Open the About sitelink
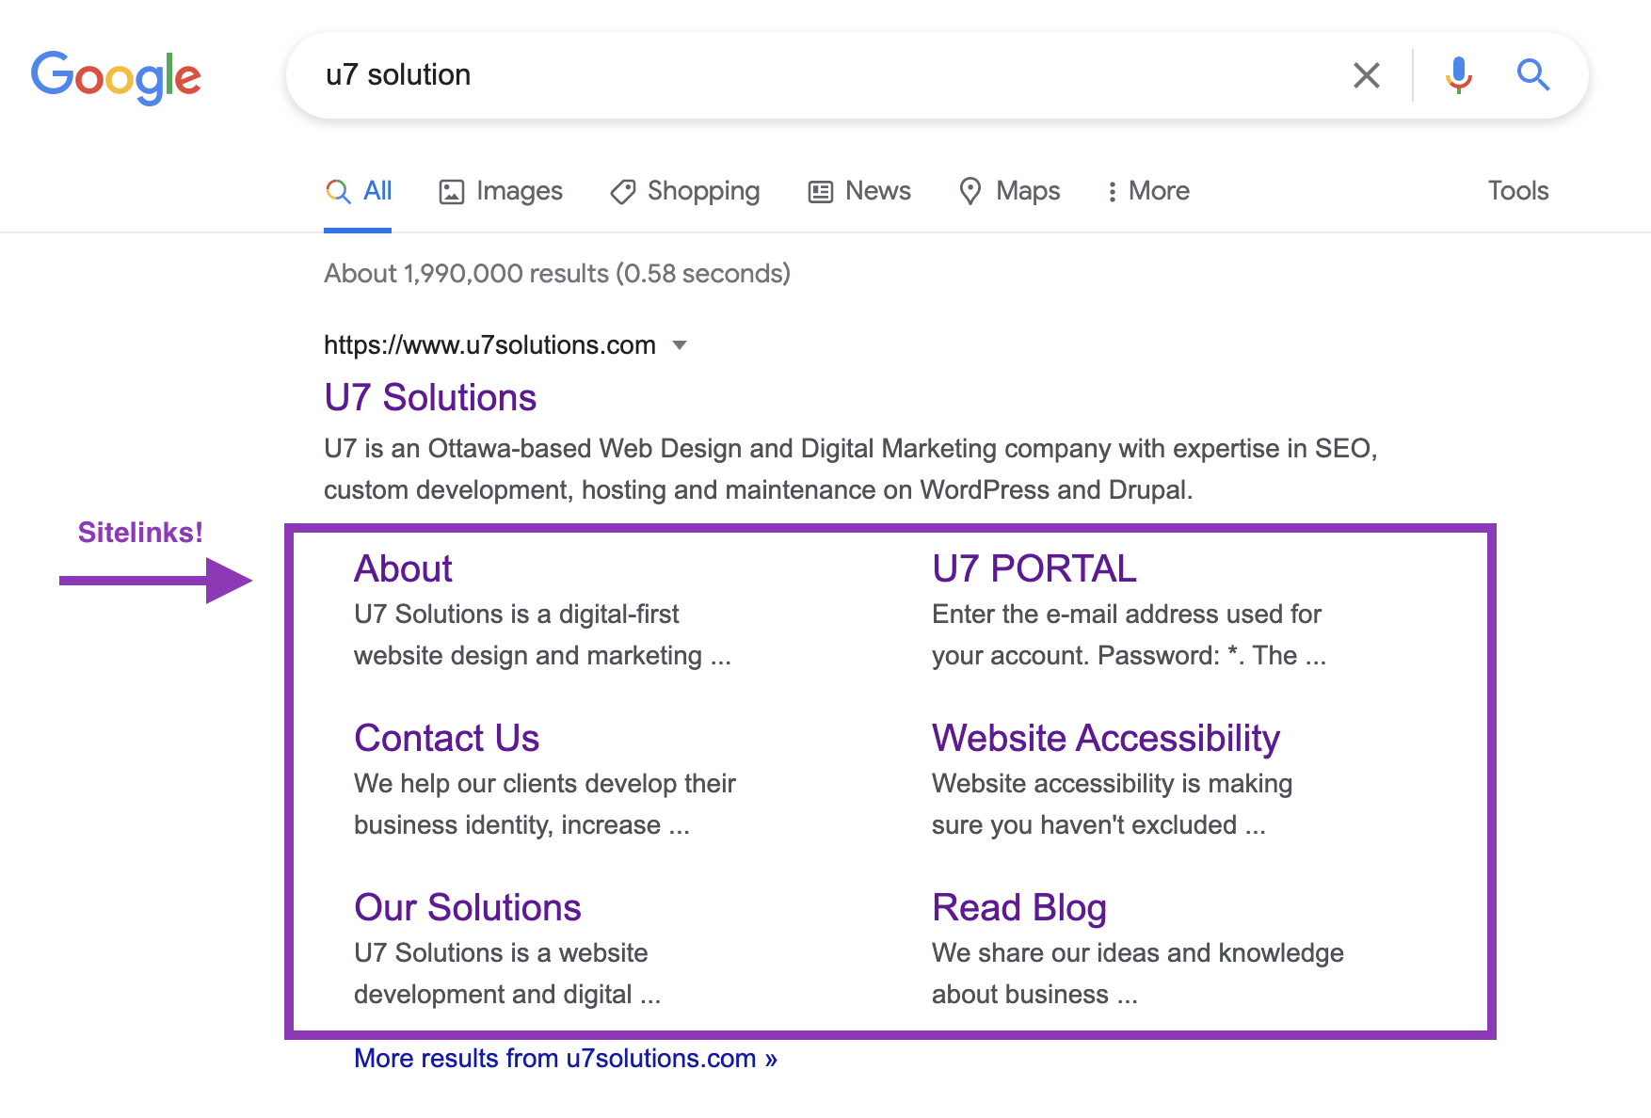This screenshot has width=1651, height=1118. (x=403, y=569)
